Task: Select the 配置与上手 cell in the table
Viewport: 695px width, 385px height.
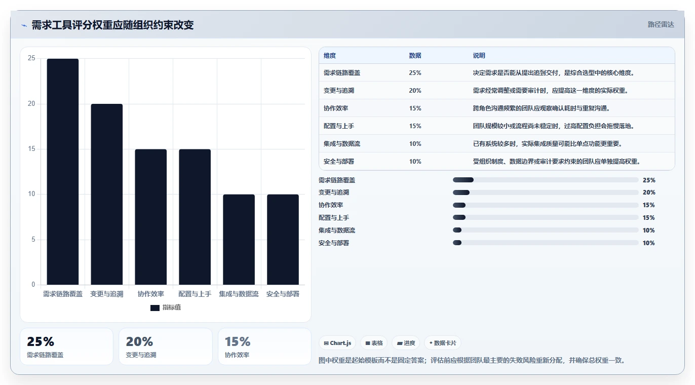Action: (x=339, y=126)
